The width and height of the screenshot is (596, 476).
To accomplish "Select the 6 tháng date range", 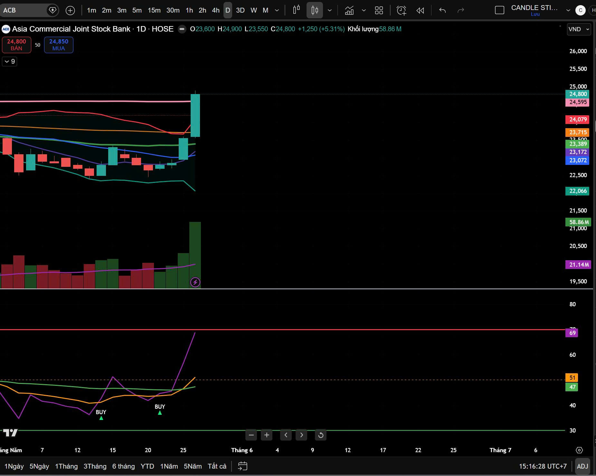I will pyautogui.click(x=123, y=466).
